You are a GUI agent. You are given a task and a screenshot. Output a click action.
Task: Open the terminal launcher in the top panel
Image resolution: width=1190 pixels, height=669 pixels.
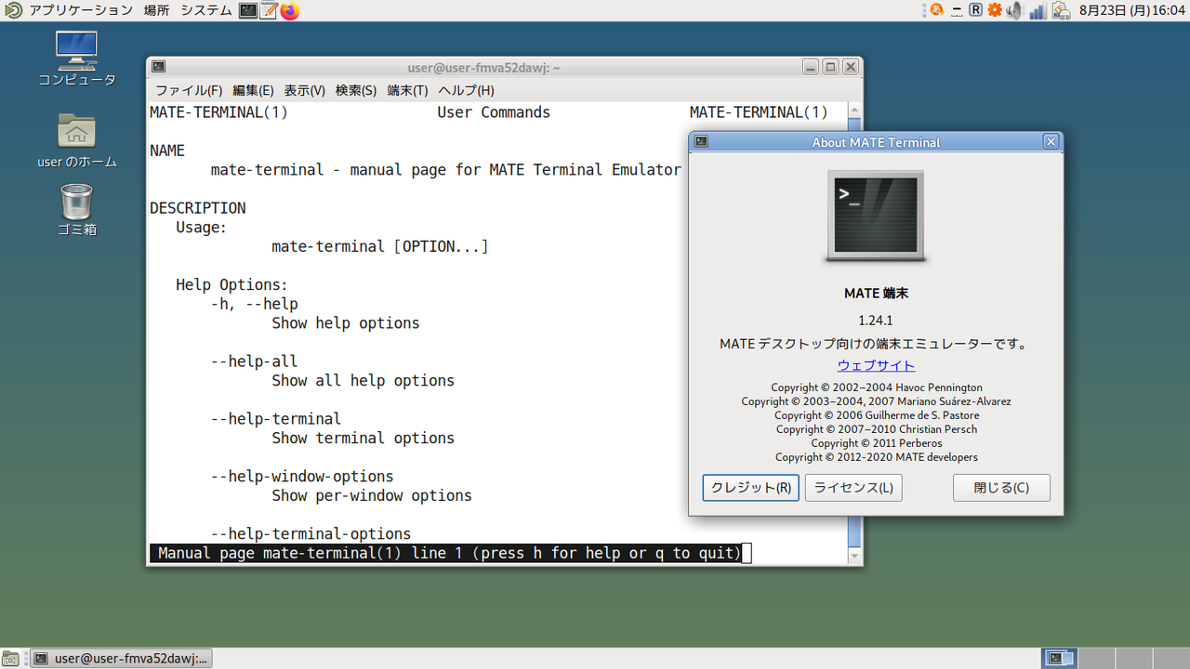click(248, 10)
